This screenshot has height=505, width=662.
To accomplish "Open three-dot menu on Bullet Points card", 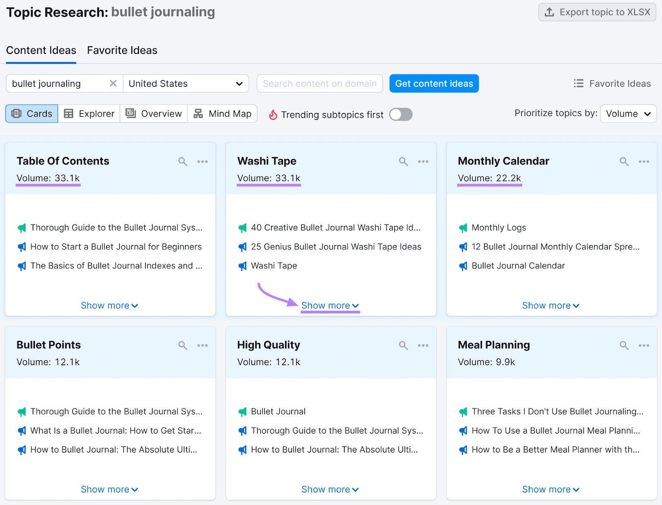I will pos(202,345).
